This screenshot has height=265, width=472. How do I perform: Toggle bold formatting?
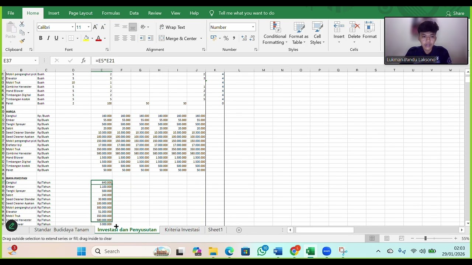coord(41,38)
